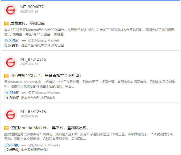This screenshot has width=181, height=155.
Task: Open 亿汇Moneta Markets in the 2025-03-19 complaint
Action: click(44, 145)
